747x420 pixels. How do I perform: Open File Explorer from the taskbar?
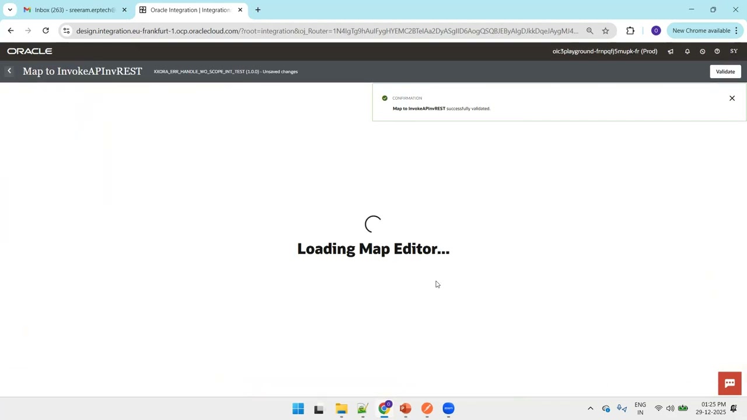click(x=341, y=408)
